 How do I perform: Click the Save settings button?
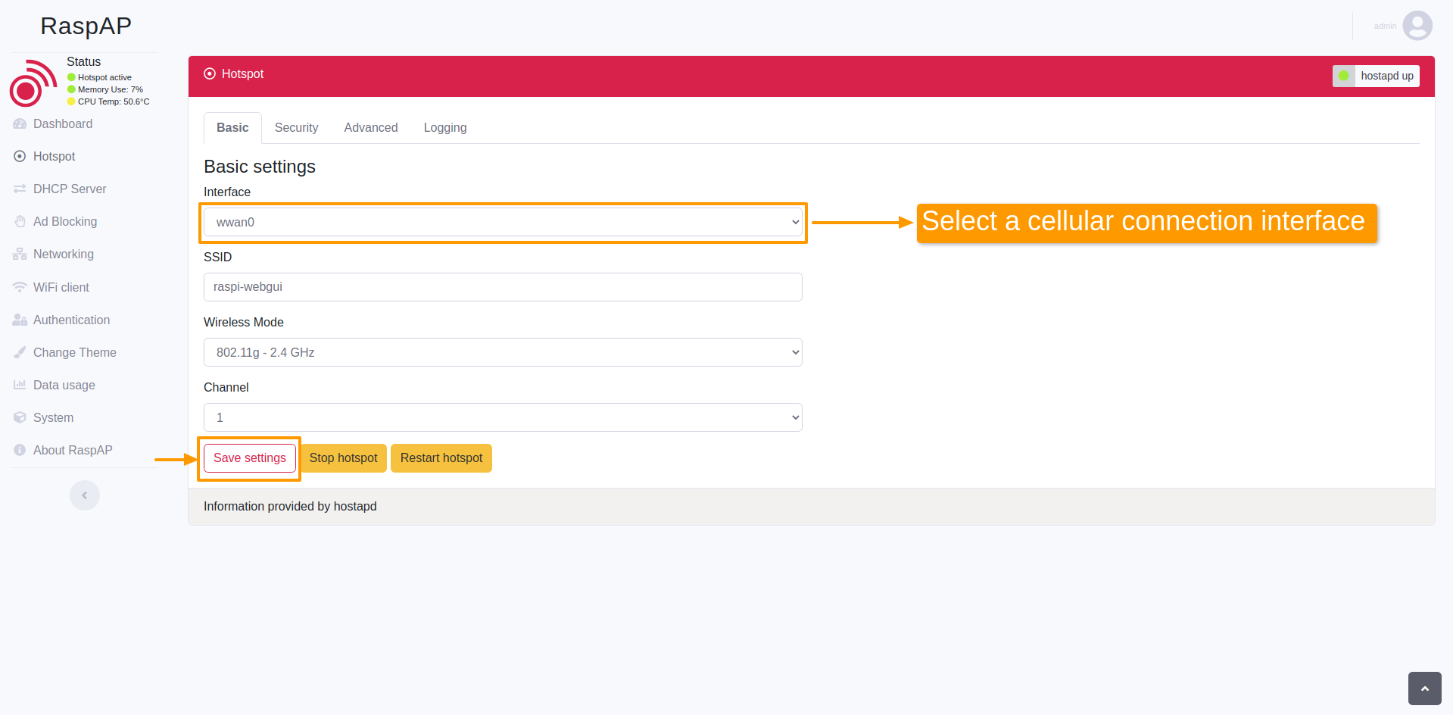250,458
